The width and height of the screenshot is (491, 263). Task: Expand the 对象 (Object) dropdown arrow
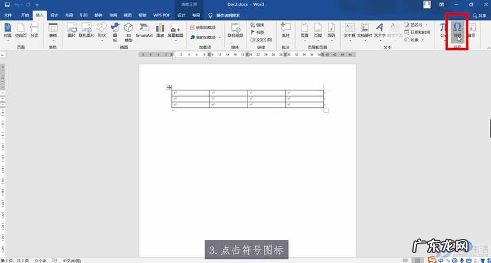point(423,40)
